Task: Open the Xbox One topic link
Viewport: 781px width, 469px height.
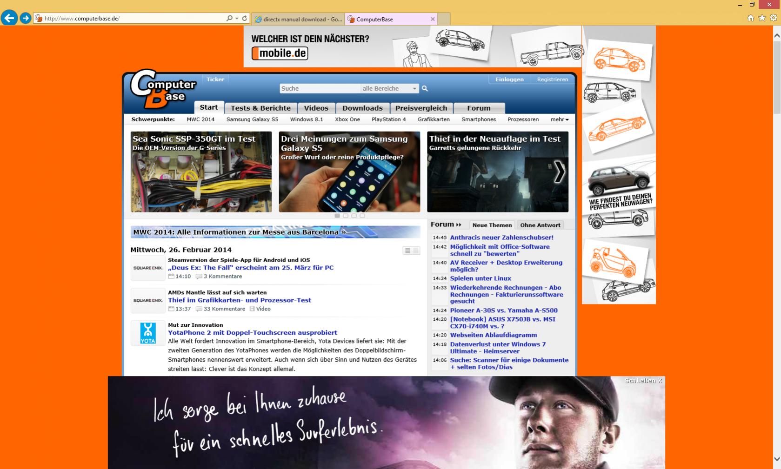Action: point(347,119)
